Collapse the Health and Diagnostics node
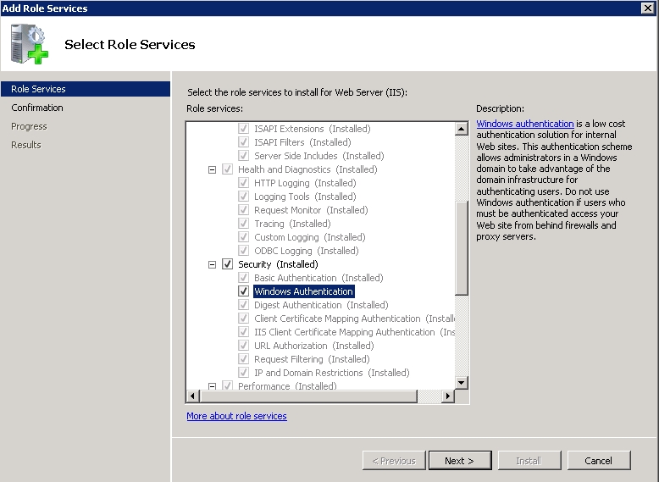This screenshot has height=482, width=659. pyautogui.click(x=212, y=169)
